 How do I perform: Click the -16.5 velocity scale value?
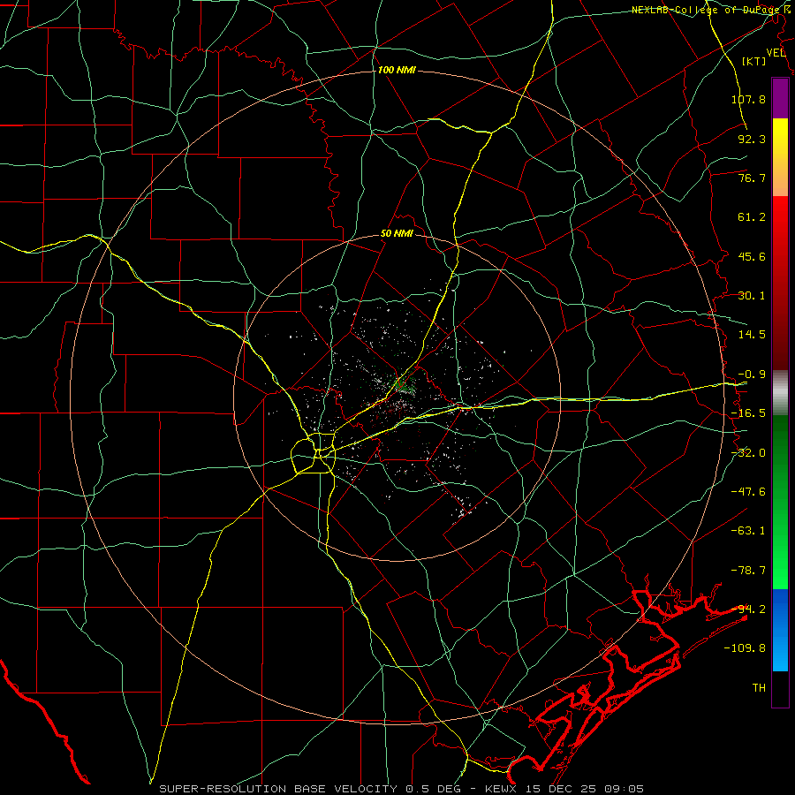748,413
